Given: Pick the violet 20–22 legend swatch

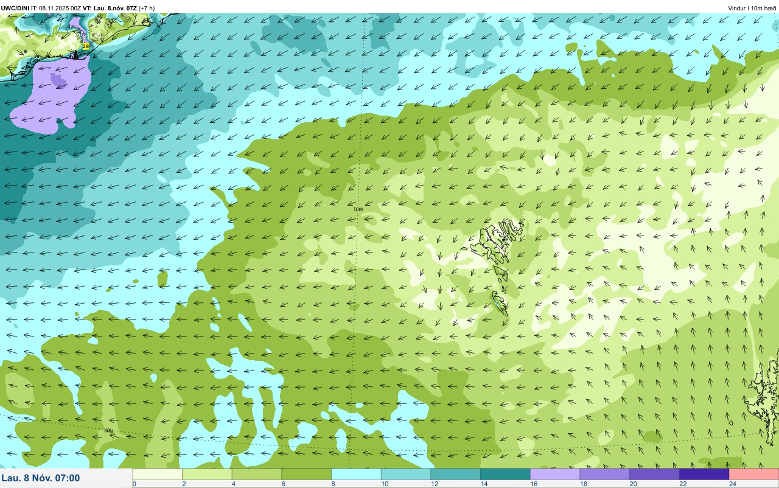Looking at the screenshot, I should point(655,474).
